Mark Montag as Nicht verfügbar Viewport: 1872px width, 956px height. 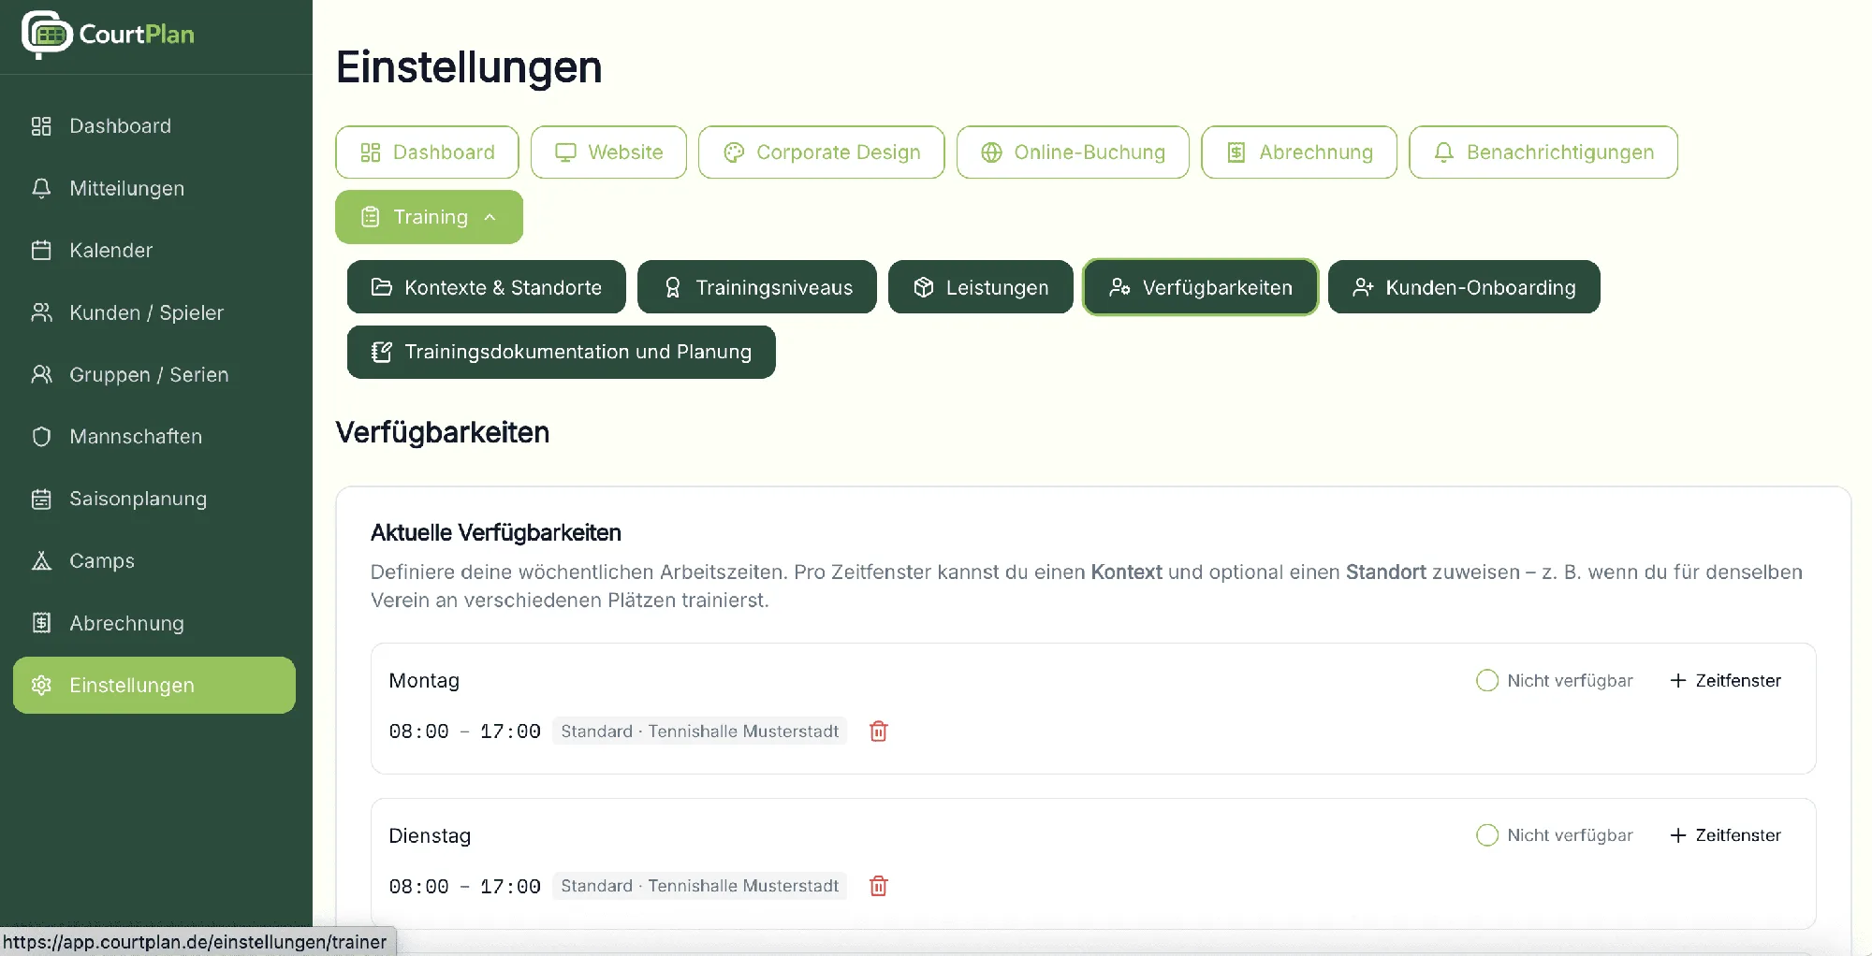(x=1487, y=681)
